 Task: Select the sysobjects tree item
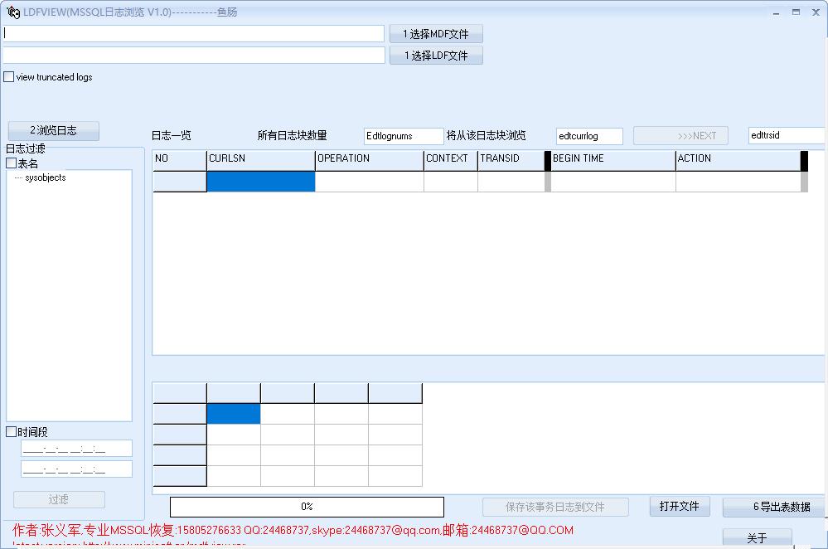pyautogui.click(x=46, y=177)
